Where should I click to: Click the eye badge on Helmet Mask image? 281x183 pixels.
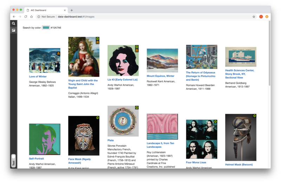(254, 116)
